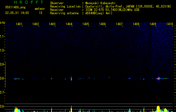Click time marker 1404

tap(69, 24)
